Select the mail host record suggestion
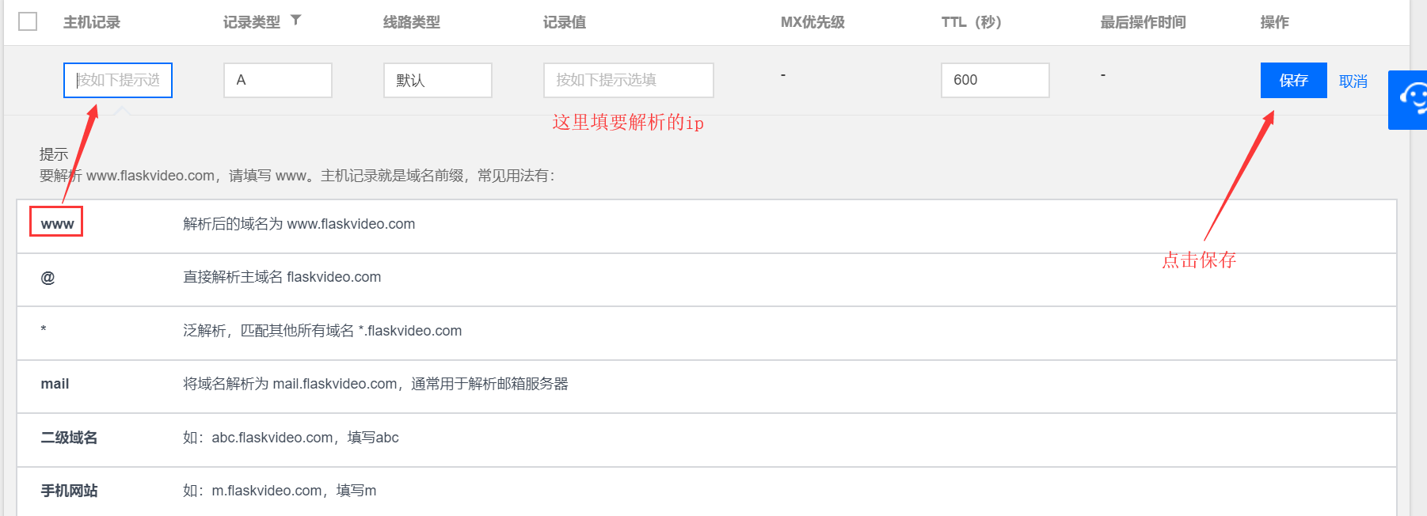The height and width of the screenshot is (516, 1427). (x=55, y=384)
